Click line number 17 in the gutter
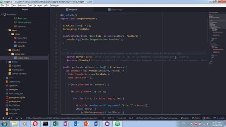The image size is (226, 127). coord(56,53)
